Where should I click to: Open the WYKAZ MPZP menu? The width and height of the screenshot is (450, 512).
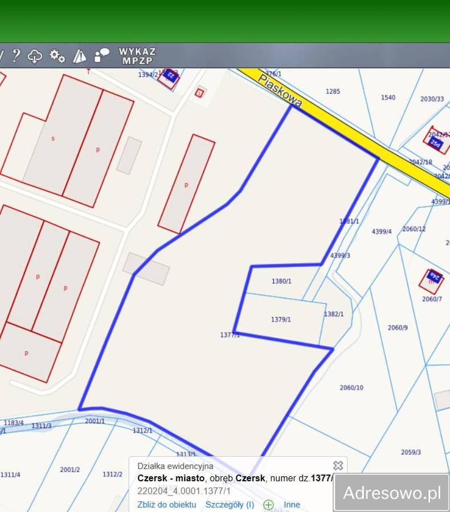pos(137,56)
